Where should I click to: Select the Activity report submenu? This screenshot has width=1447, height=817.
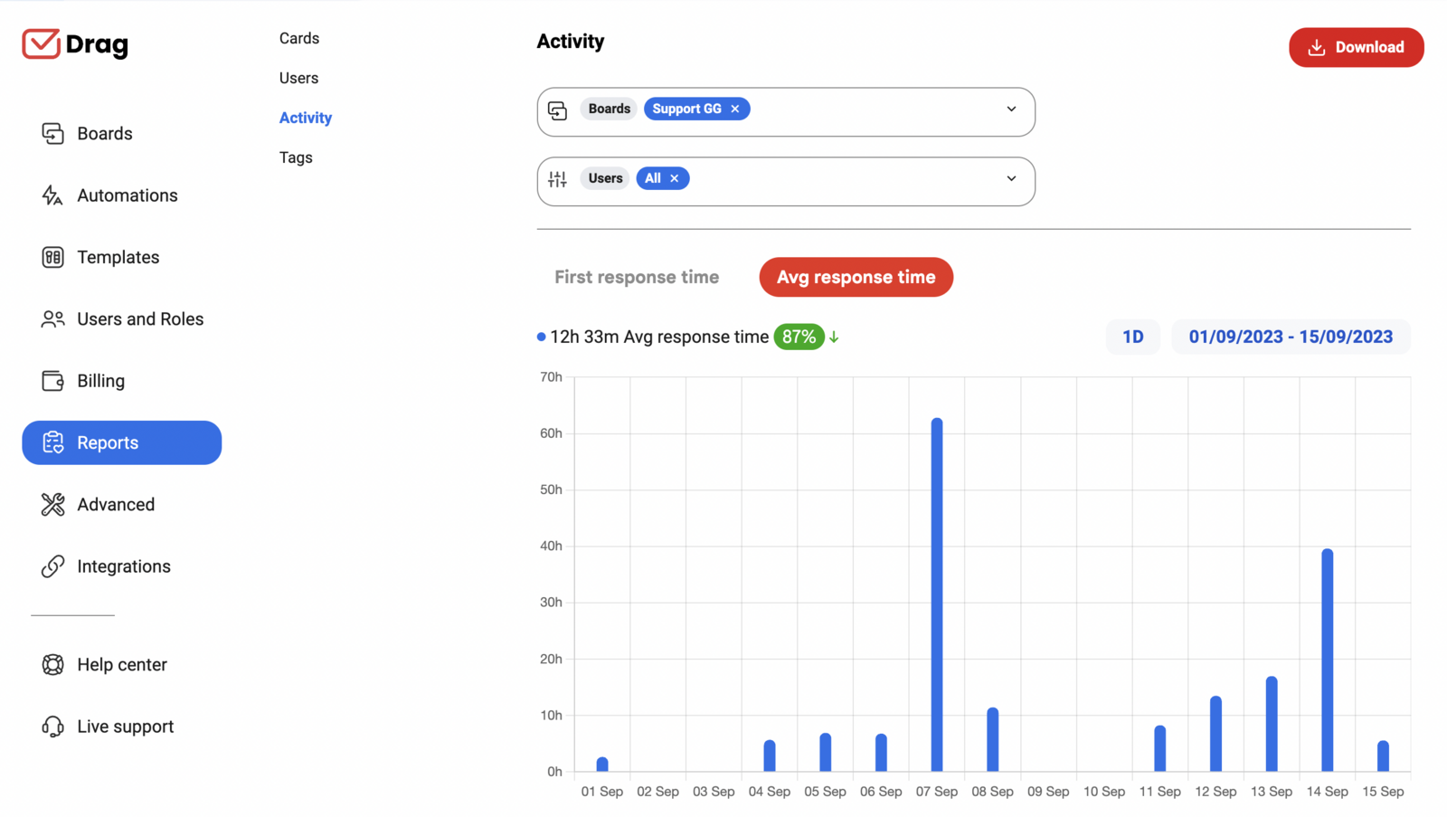coord(306,118)
